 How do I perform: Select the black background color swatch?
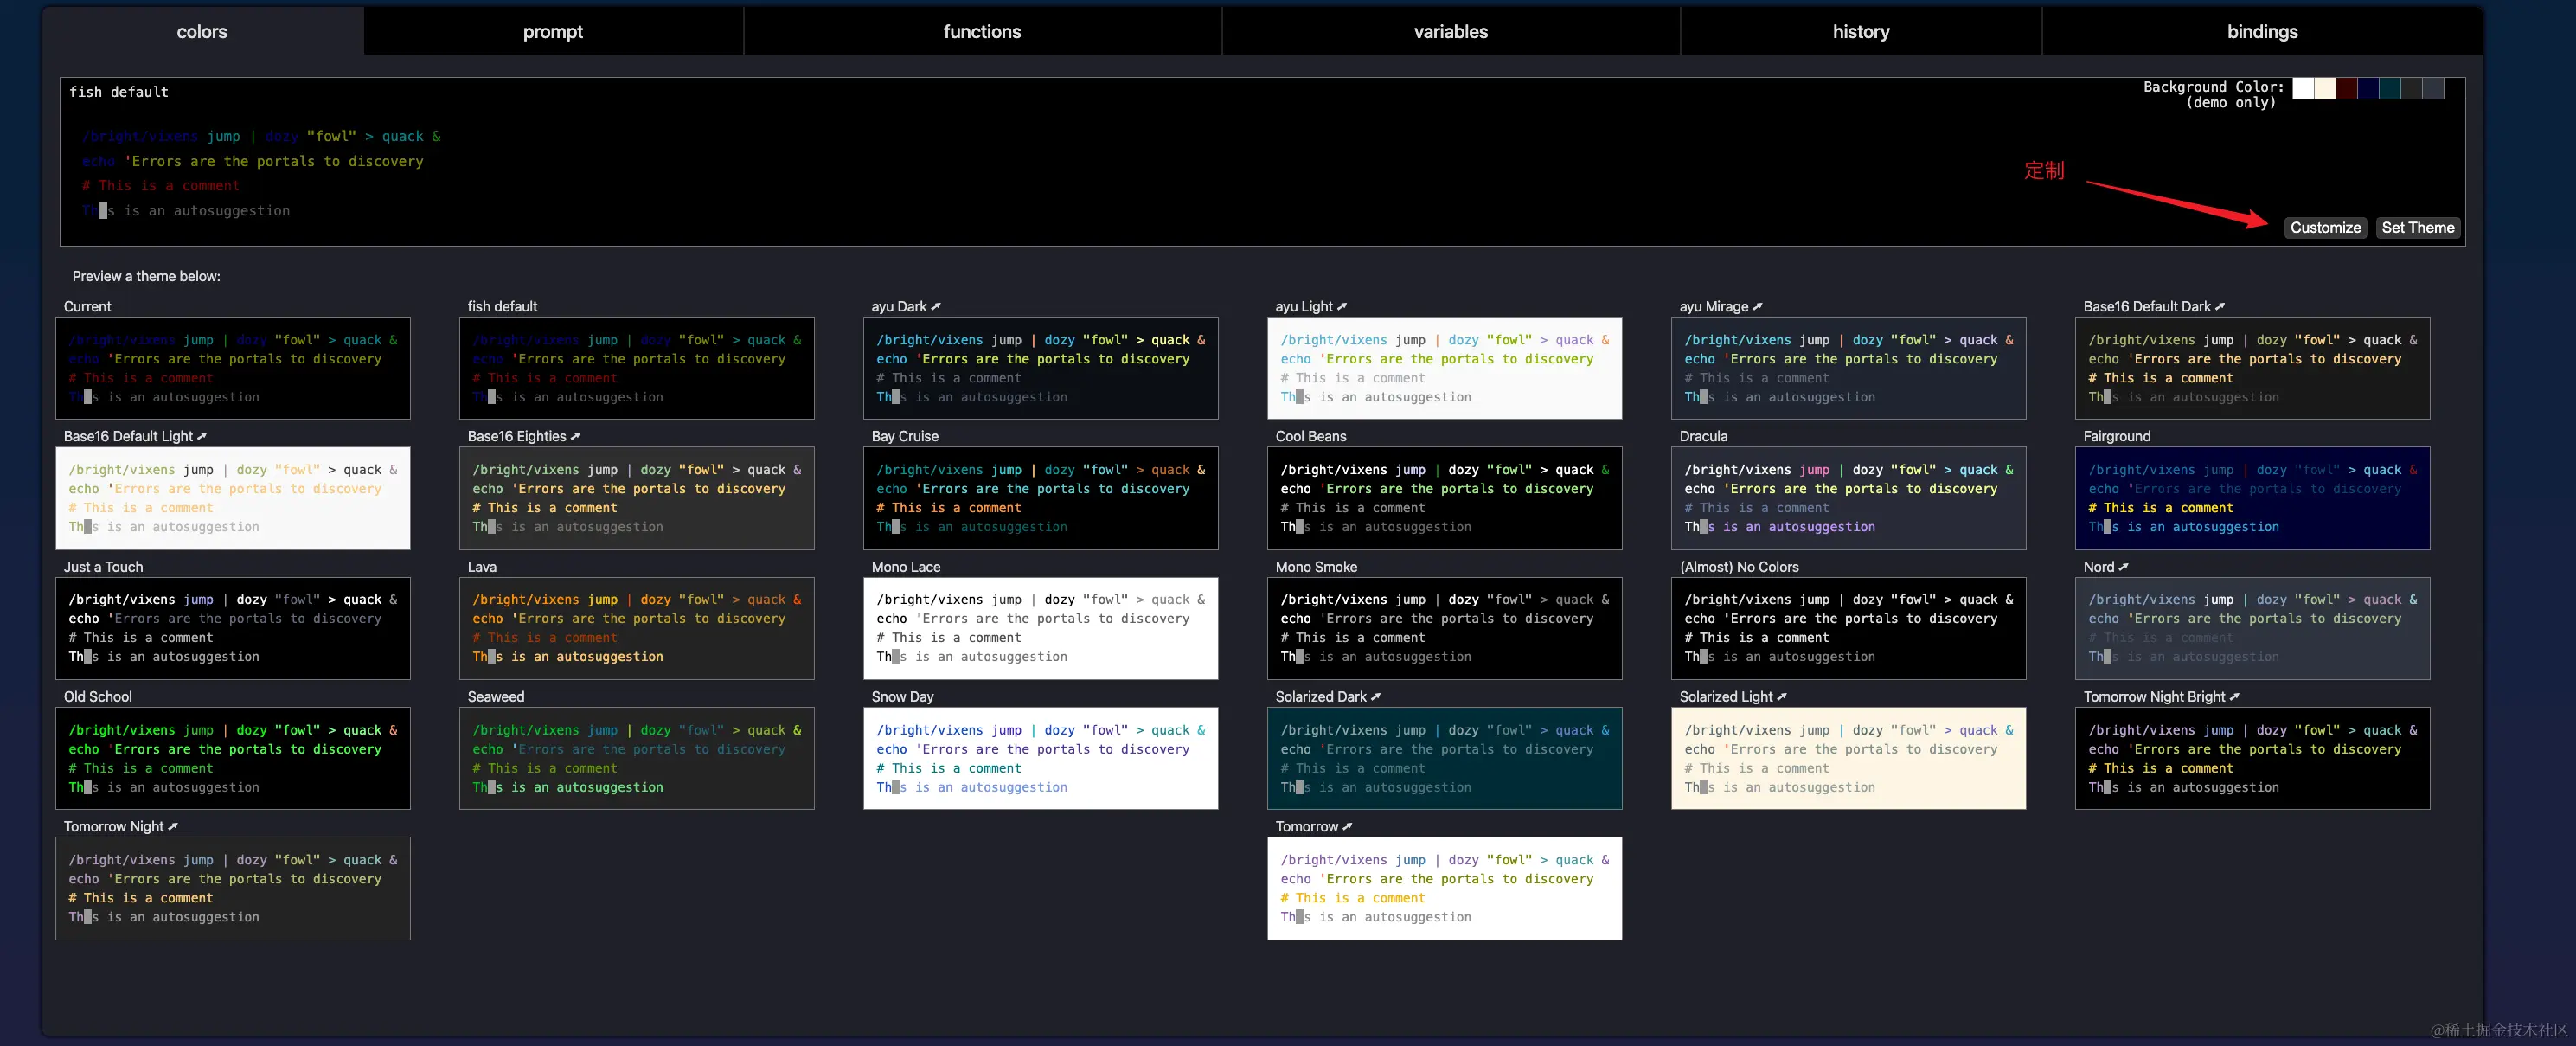pyautogui.click(x=2454, y=88)
